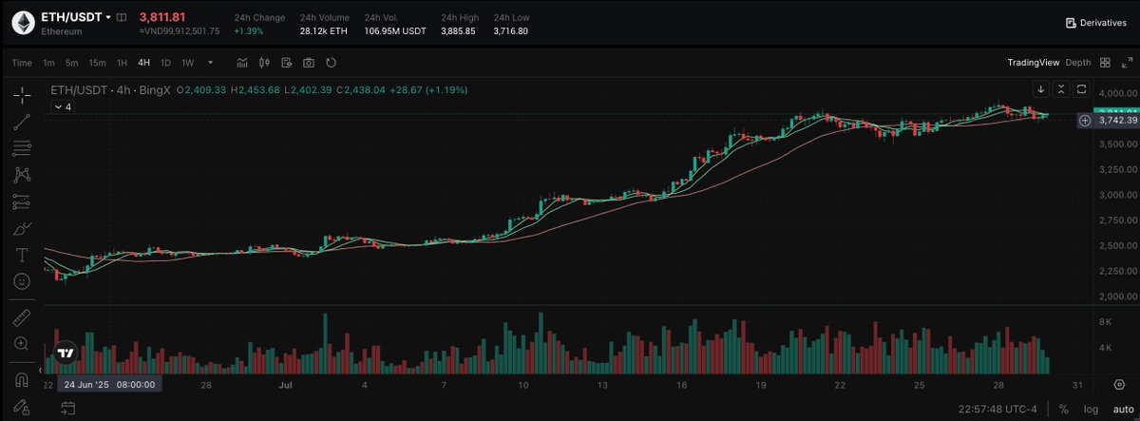
Task: Open the Fibonacci retracement tool
Action: (22, 148)
